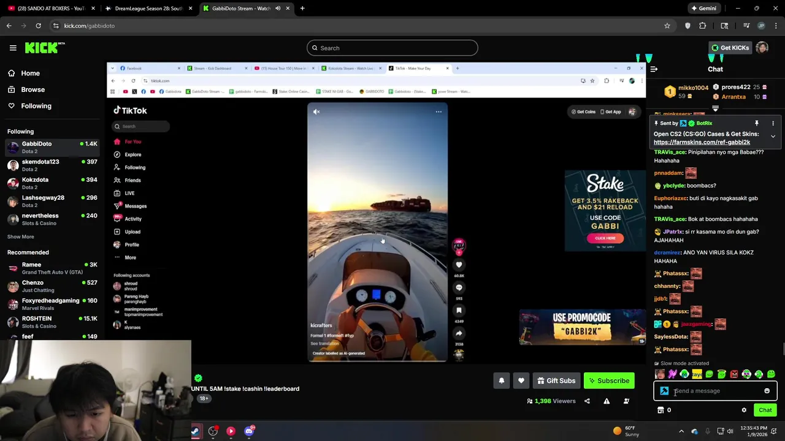
Task: Follow the channel with heart button
Action: (521, 380)
